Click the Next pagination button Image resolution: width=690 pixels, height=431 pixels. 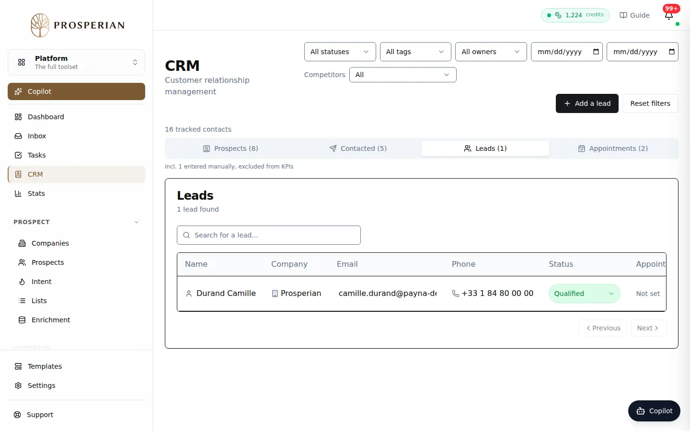648,328
